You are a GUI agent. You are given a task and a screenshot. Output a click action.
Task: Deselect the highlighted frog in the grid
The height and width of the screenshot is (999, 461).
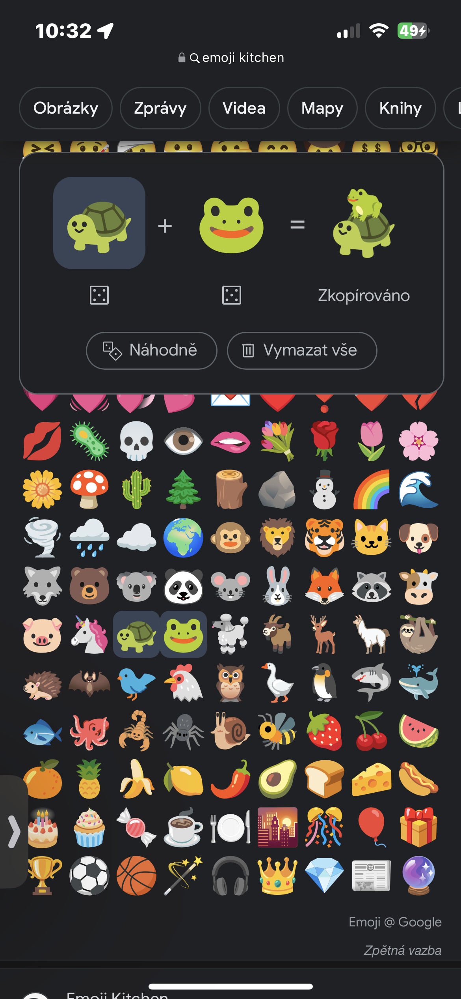[x=183, y=634]
